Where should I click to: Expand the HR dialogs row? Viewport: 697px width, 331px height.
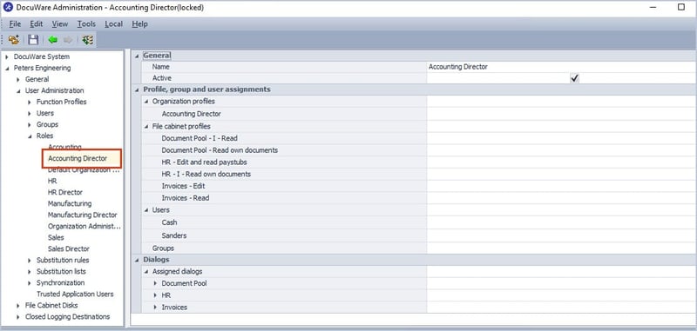(x=156, y=295)
